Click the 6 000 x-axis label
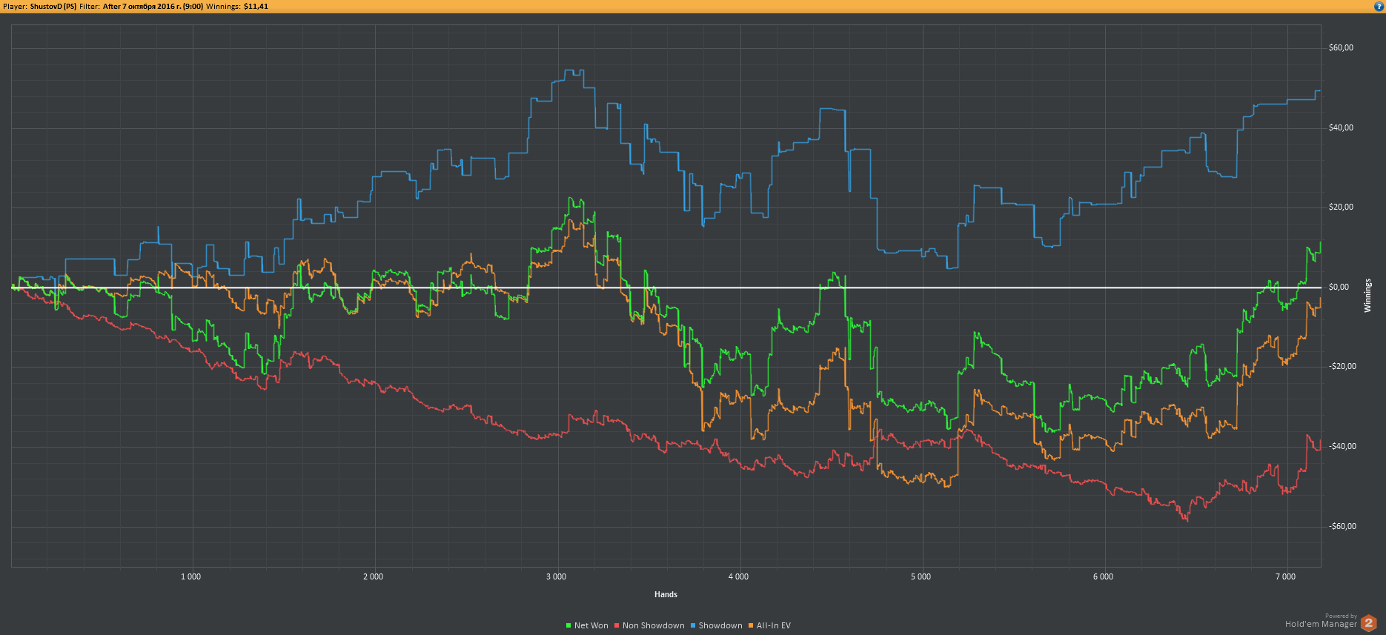 [1103, 576]
